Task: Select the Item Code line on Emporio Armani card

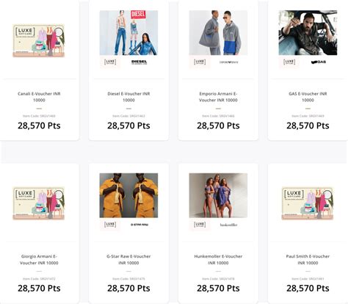Action: (x=218, y=116)
